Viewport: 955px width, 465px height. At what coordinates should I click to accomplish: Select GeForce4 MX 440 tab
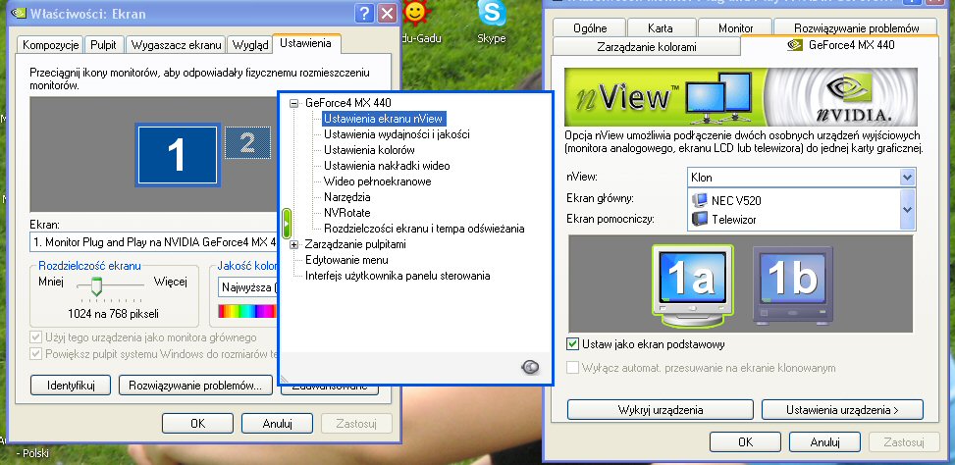click(x=840, y=45)
